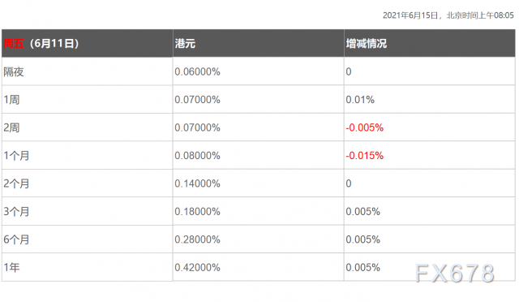Select the 0.42000% one-year rate

click(x=197, y=267)
